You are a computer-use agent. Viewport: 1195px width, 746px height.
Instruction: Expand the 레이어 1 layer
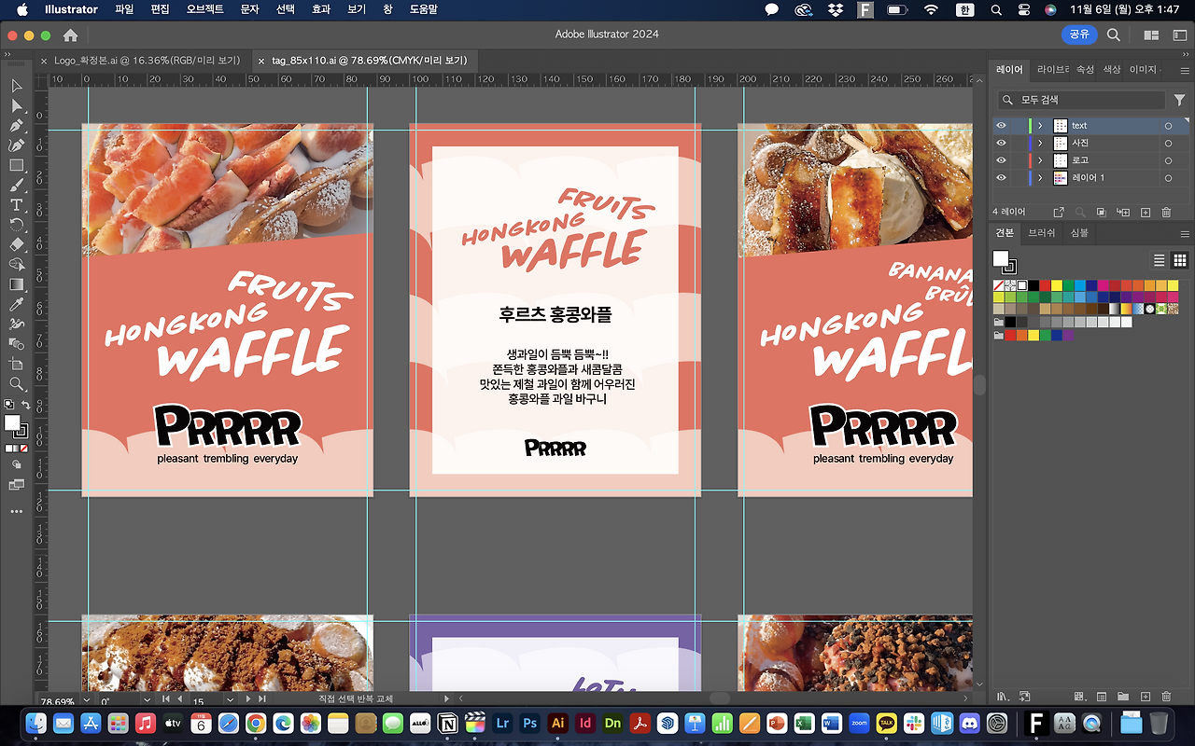pyautogui.click(x=1040, y=178)
